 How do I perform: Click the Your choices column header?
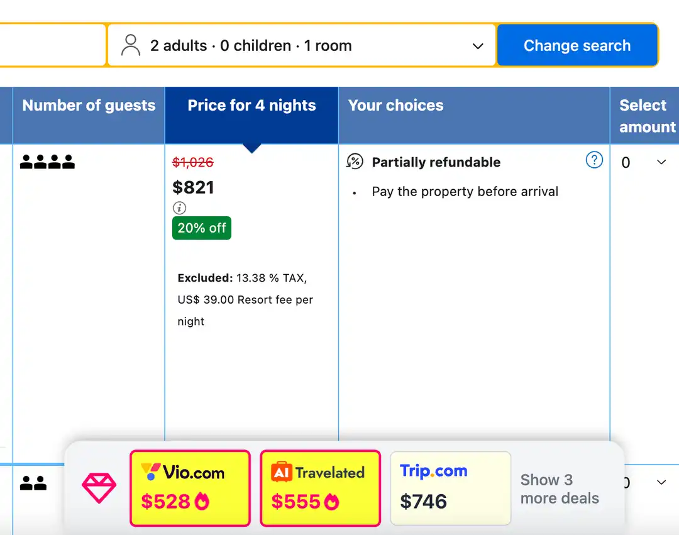[x=396, y=106]
